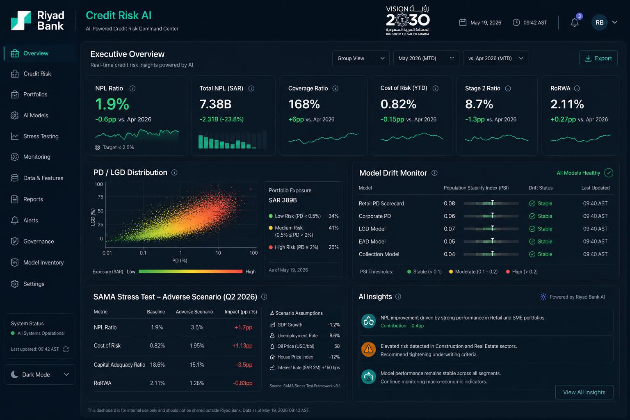The width and height of the screenshot is (630, 420).
Task: Click the Corporate PD PSI bar
Action: [x=491, y=216]
